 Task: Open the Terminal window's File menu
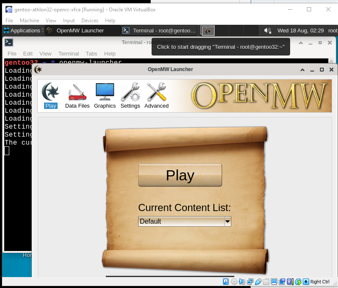(12, 53)
